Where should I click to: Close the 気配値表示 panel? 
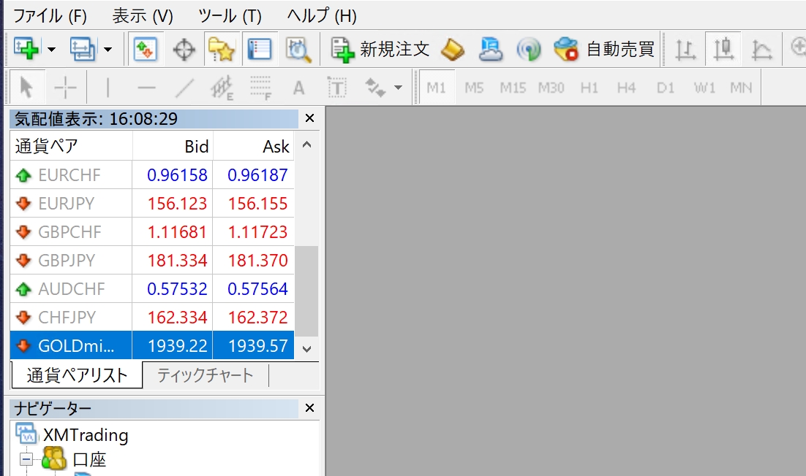[x=309, y=118]
